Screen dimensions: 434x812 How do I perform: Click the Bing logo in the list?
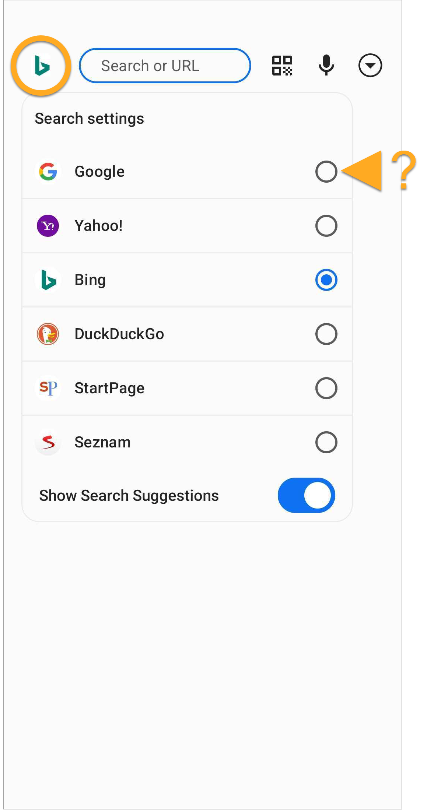pos(48,280)
